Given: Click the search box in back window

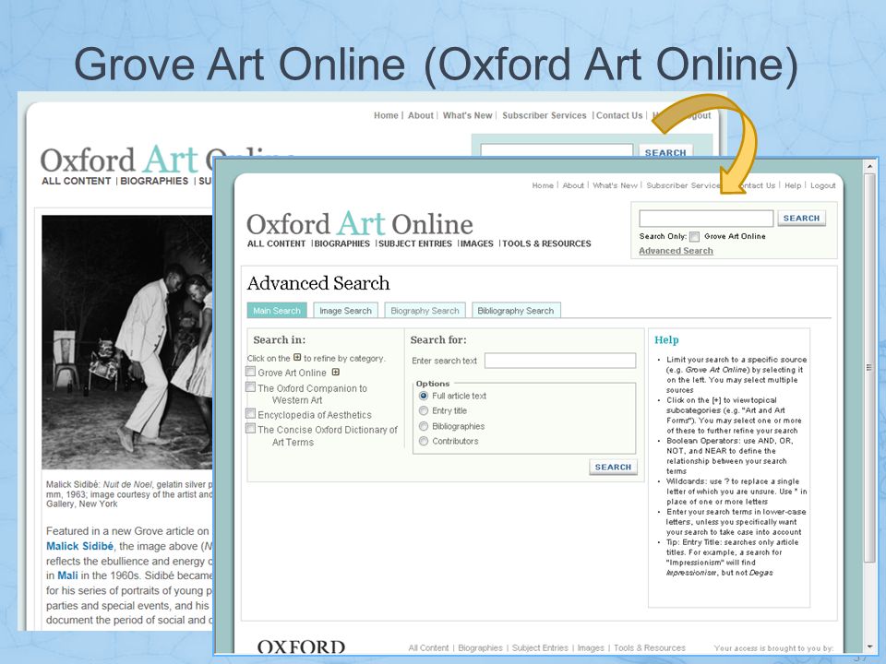Looking at the screenshot, I should (x=557, y=150).
